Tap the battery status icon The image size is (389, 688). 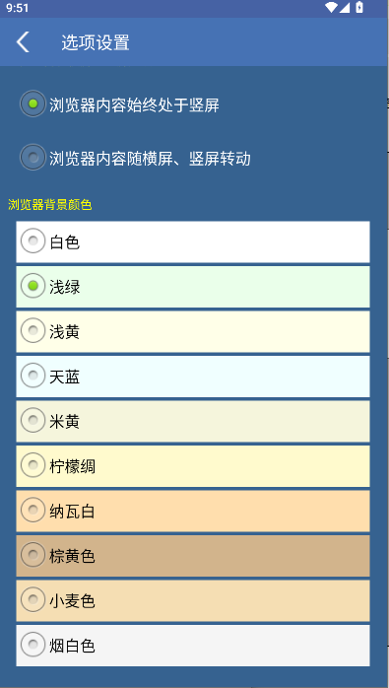359,8
